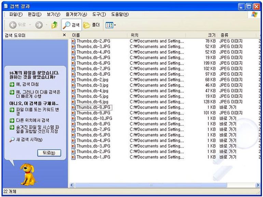
Task: Click '예, 그러나 이 다음 검색은 더 빠르게 수행'
Action: (38, 94)
